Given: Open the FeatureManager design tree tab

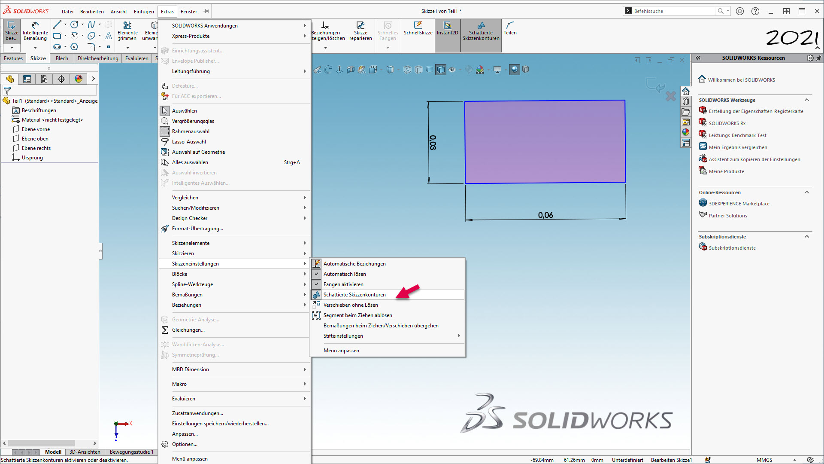Looking at the screenshot, I should [x=10, y=79].
